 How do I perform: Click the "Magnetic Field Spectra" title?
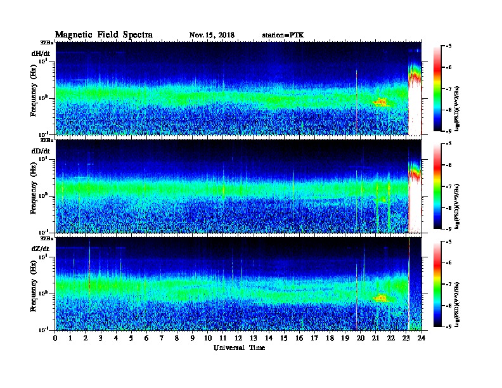coord(103,35)
